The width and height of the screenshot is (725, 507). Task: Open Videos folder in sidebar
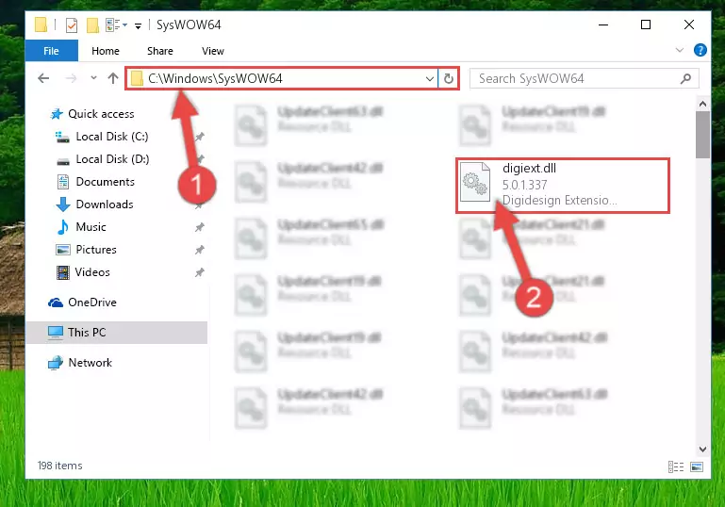point(92,272)
